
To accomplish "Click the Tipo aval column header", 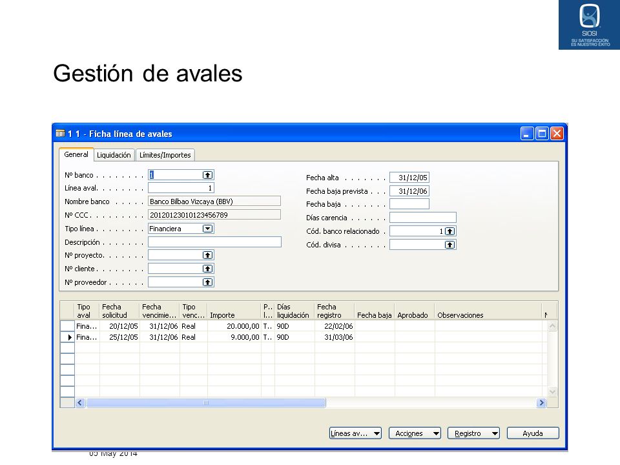I will coord(87,311).
